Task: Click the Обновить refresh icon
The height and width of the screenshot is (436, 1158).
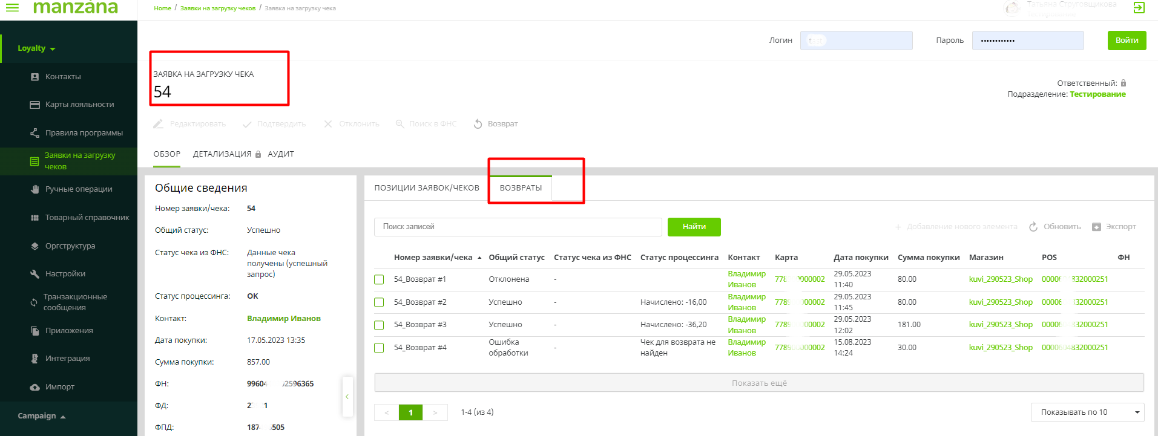Action: pyautogui.click(x=1033, y=227)
